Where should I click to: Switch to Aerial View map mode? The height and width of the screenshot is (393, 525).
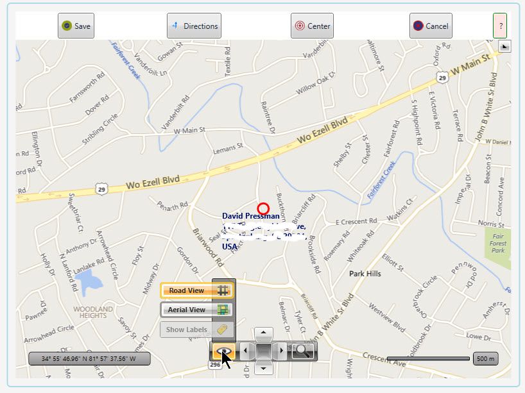tap(196, 310)
